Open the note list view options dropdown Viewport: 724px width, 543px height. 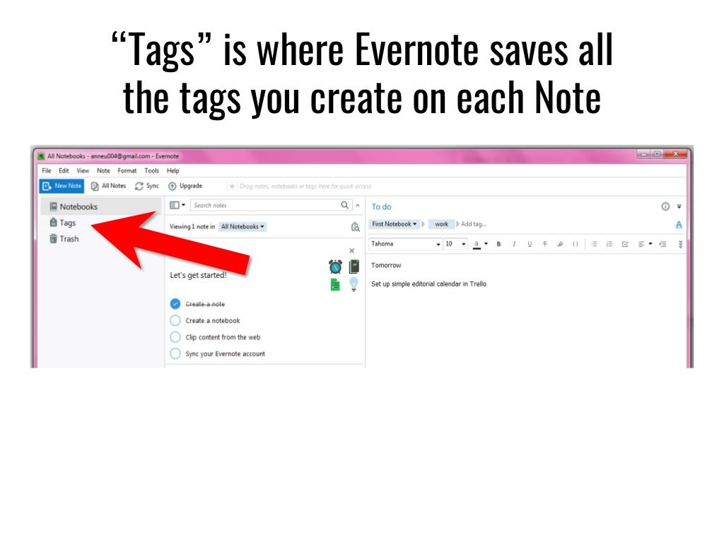(x=177, y=205)
